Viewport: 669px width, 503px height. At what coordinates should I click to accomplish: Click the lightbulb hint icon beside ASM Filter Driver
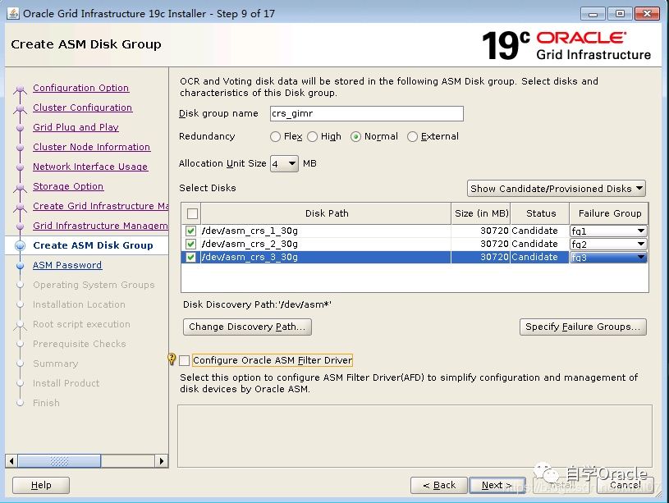pyautogui.click(x=172, y=359)
